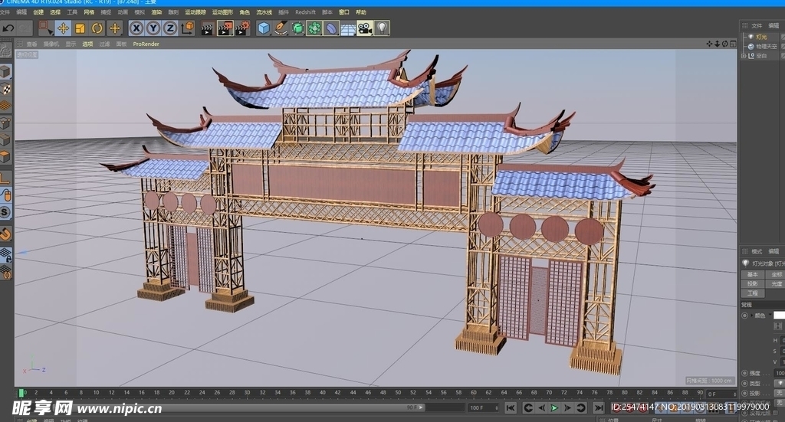Click the viewport orbit icon
The height and width of the screenshot is (422, 785).
coord(725,44)
